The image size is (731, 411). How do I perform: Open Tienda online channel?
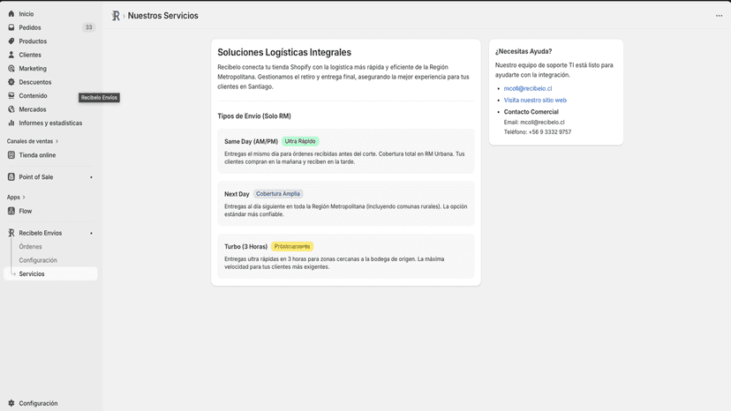37,155
